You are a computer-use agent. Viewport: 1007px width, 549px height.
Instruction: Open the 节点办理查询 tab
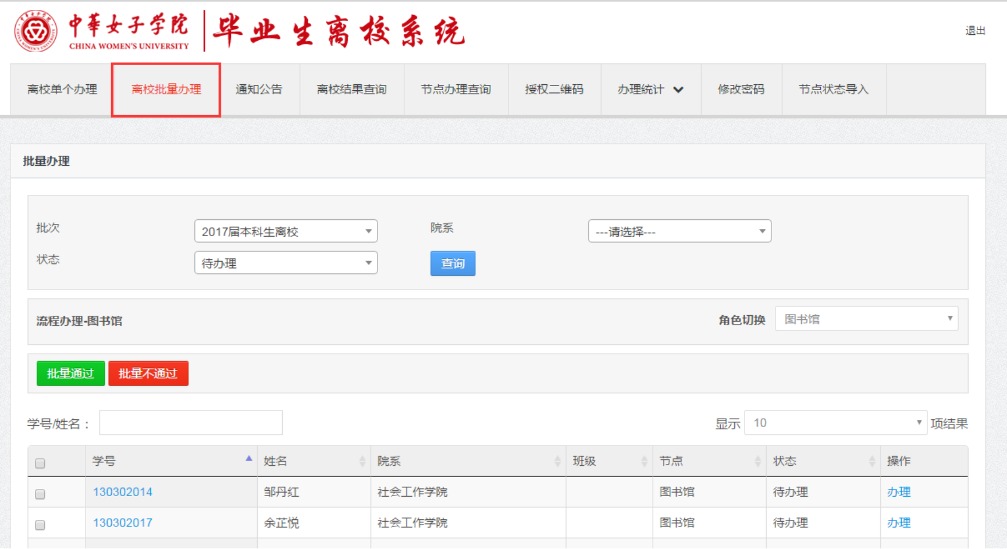[x=456, y=90]
